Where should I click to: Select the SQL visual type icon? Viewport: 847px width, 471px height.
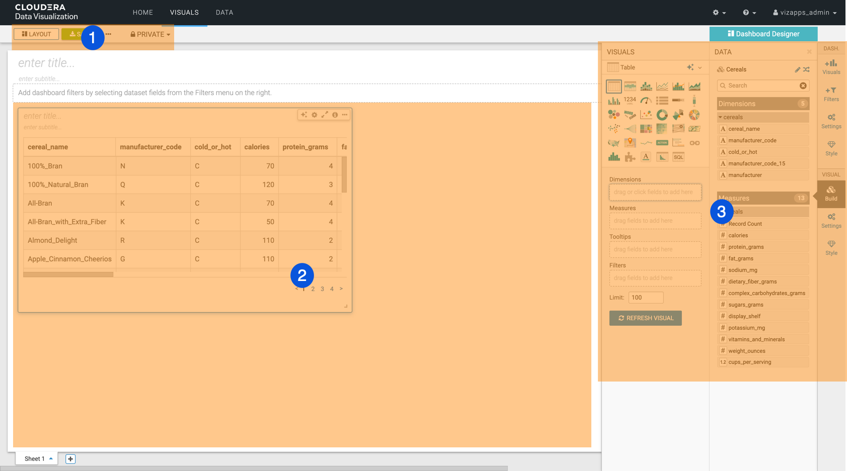[678, 157]
